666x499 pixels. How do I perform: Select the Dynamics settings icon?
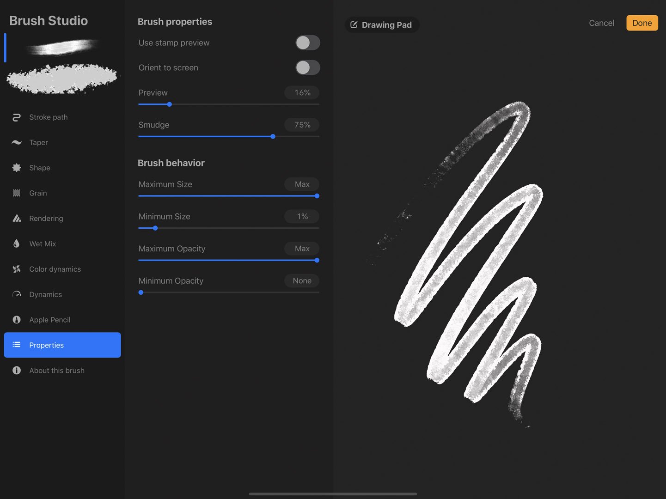coord(17,294)
